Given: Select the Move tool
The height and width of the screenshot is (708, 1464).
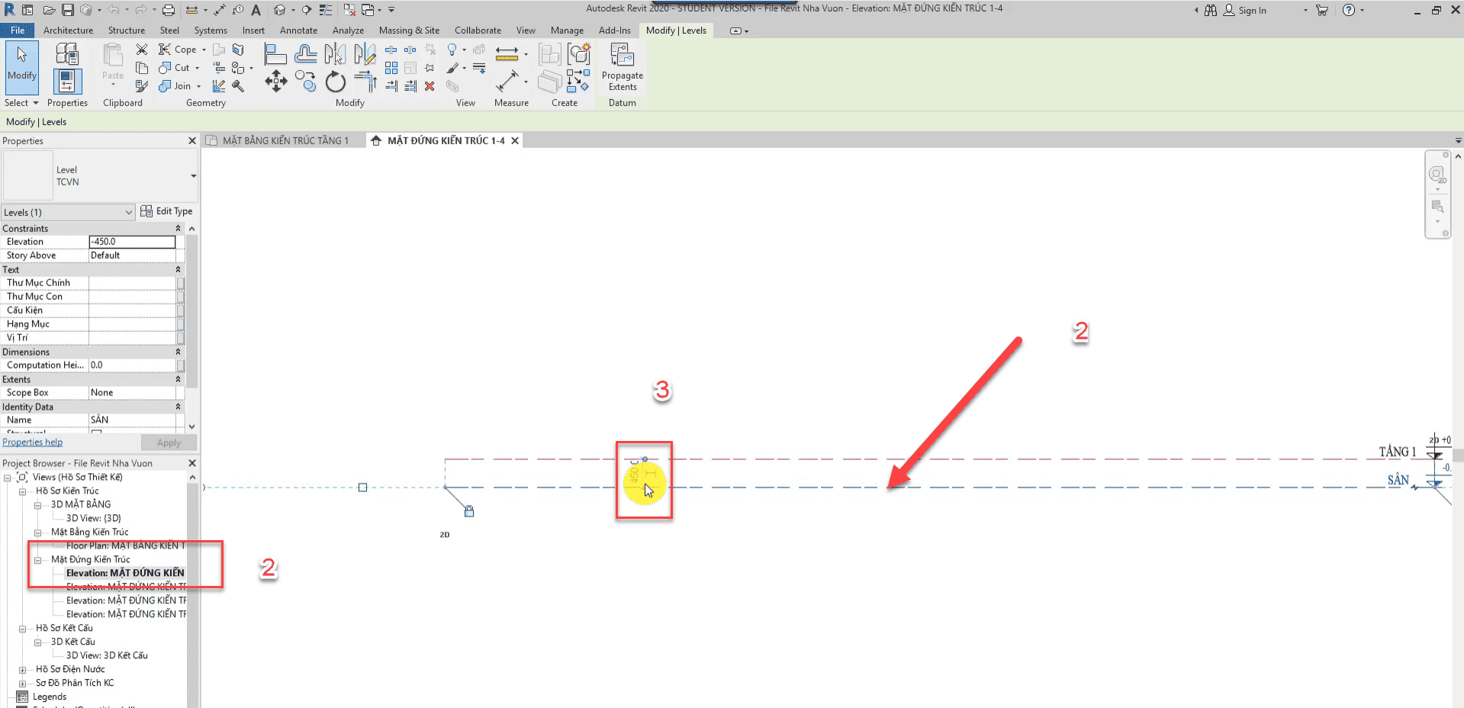Looking at the screenshot, I should [276, 81].
